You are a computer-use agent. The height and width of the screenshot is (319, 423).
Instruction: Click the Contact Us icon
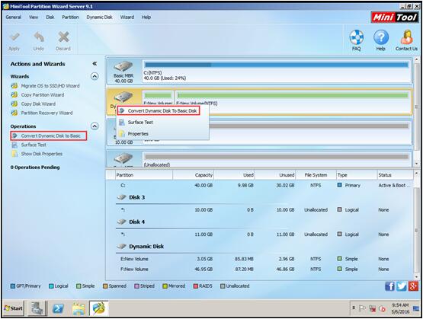(406, 37)
